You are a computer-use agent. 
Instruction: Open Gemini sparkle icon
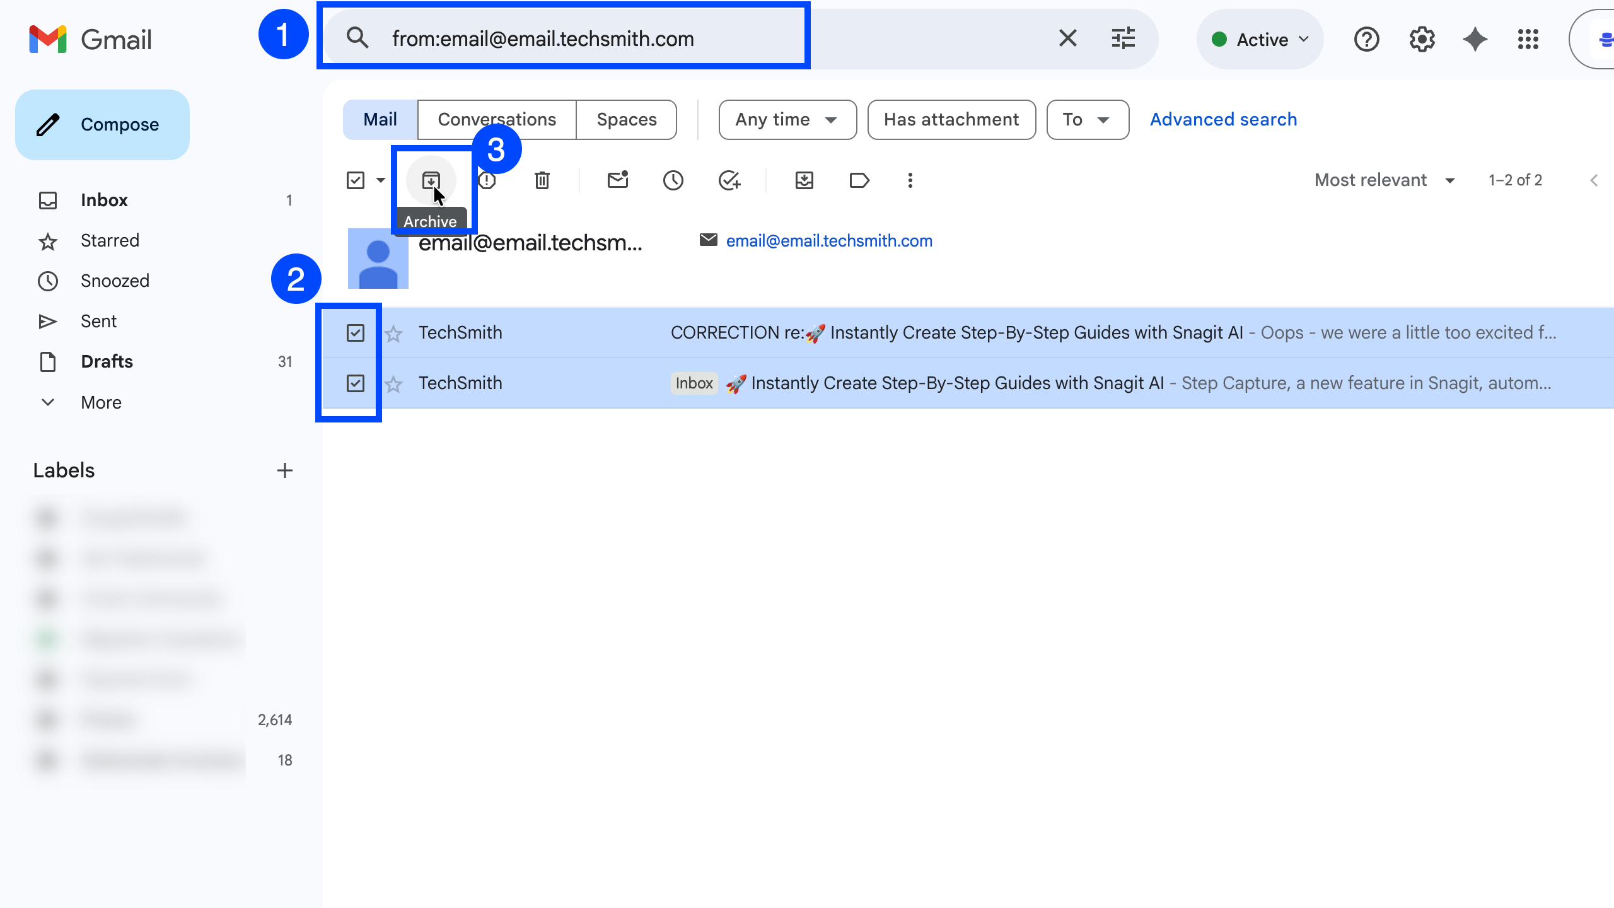pyautogui.click(x=1475, y=40)
